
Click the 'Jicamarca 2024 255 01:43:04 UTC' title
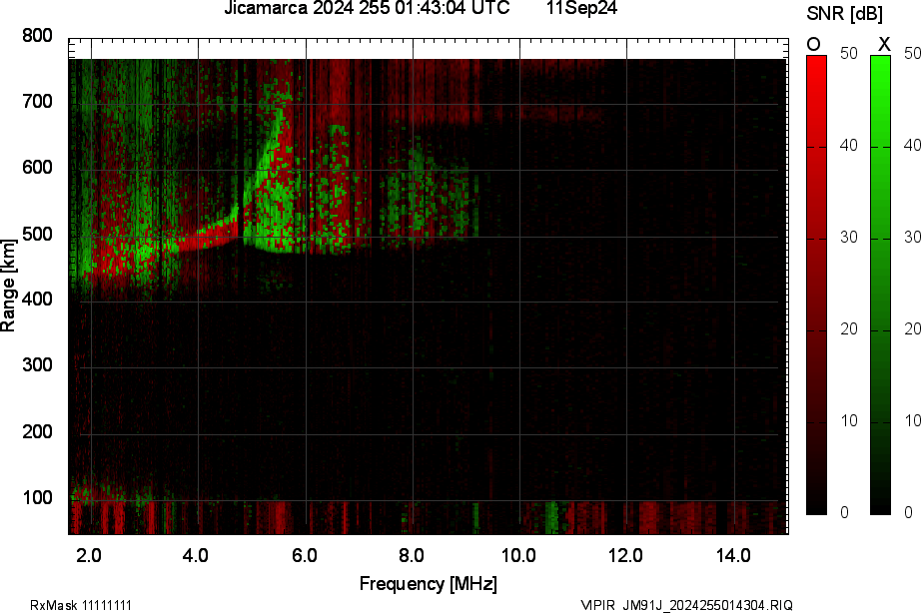367,9
